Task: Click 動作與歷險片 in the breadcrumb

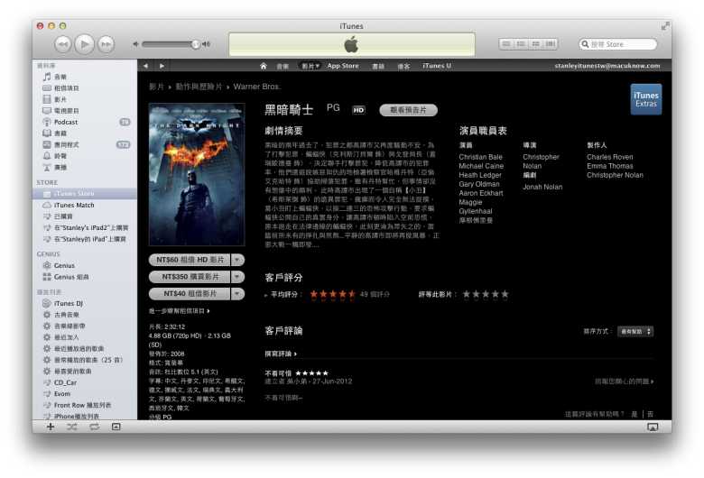Action: coord(199,87)
